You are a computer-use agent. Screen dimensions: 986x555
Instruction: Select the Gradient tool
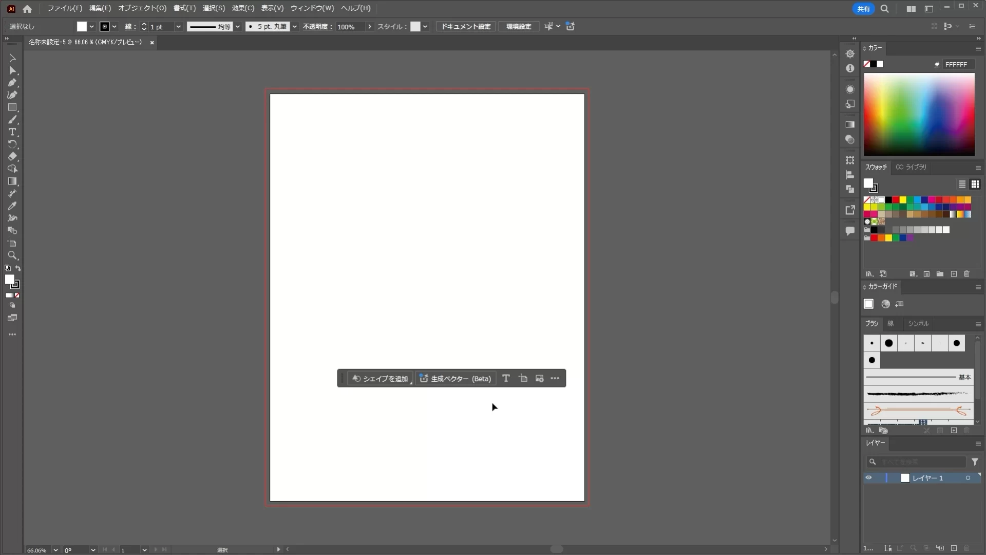(x=12, y=181)
